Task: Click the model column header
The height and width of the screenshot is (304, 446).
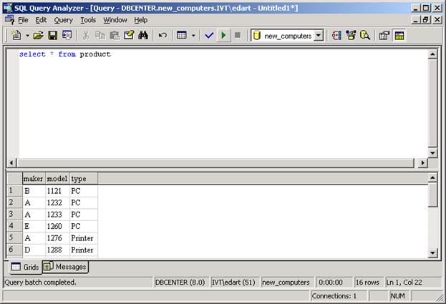Action: tap(57, 179)
